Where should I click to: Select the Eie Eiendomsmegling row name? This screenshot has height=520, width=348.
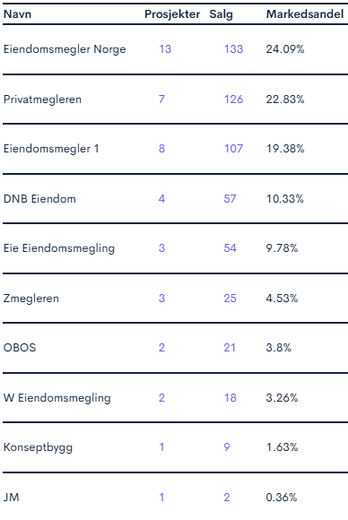59,248
